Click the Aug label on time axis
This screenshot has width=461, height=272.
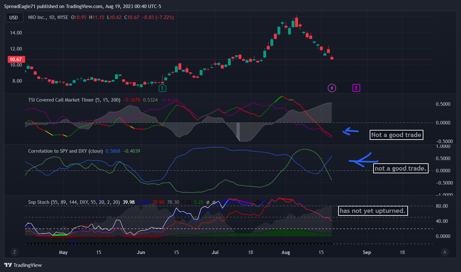[286, 252]
